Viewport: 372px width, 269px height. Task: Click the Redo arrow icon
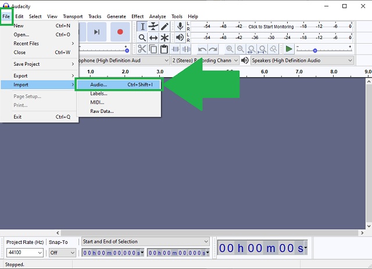point(213,49)
